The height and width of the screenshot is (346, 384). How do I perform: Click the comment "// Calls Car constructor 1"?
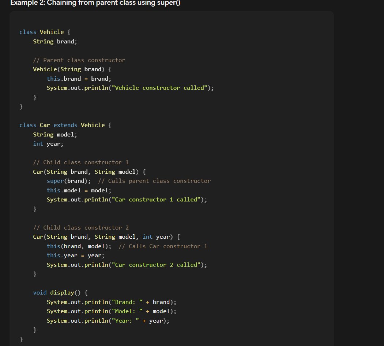coord(163,246)
